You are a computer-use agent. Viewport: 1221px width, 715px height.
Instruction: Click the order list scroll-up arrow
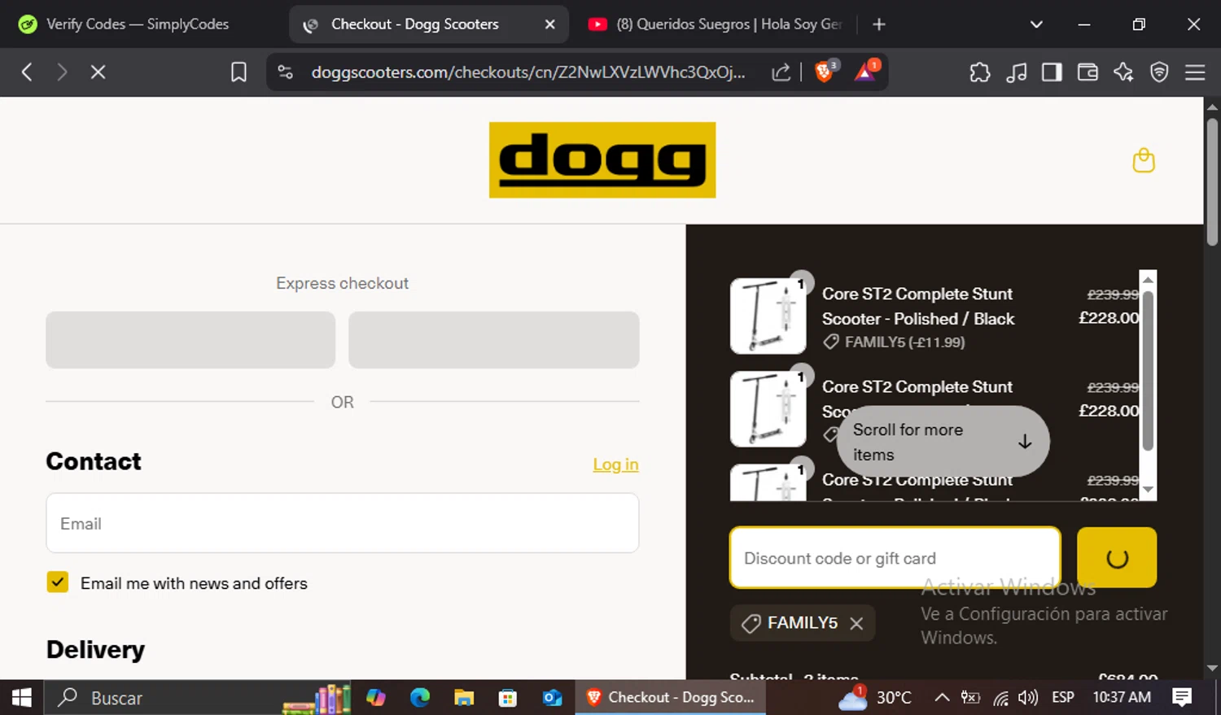point(1148,279)
